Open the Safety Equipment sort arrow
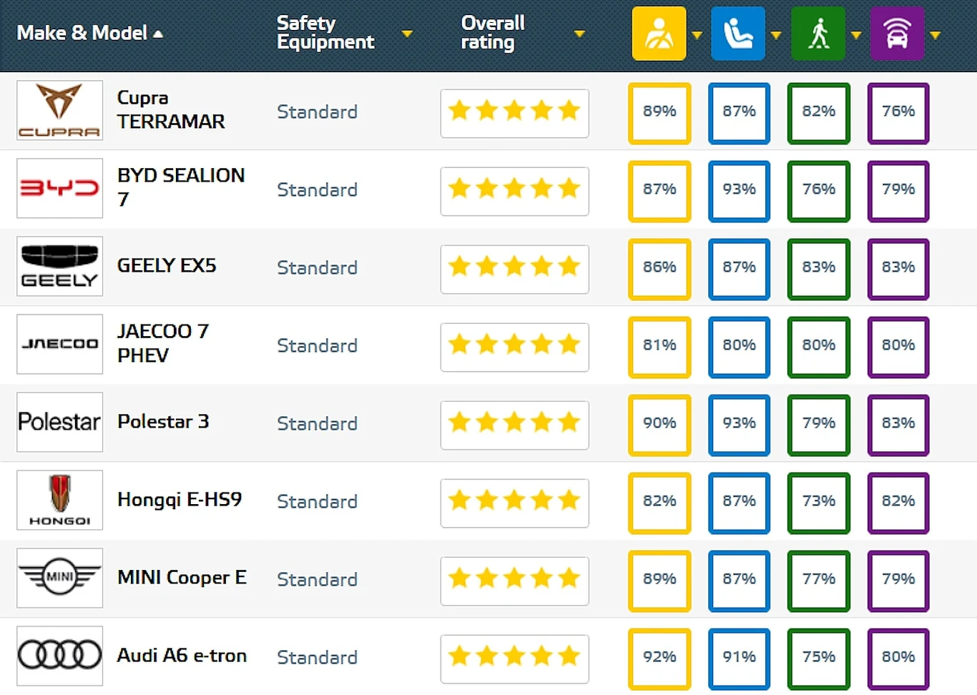This screenshot has width=977, height=695. 407,34
